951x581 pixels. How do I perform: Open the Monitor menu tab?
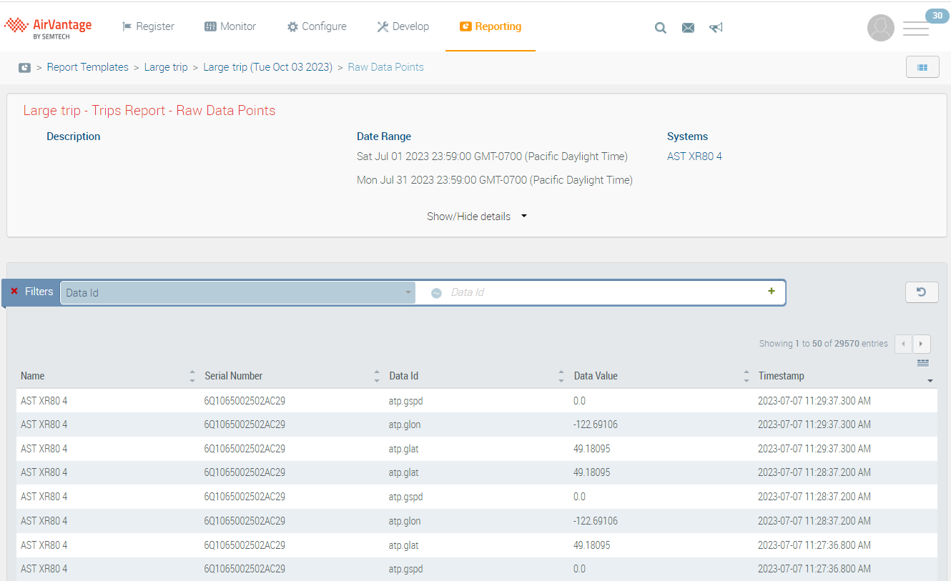(x=230, y=26)
